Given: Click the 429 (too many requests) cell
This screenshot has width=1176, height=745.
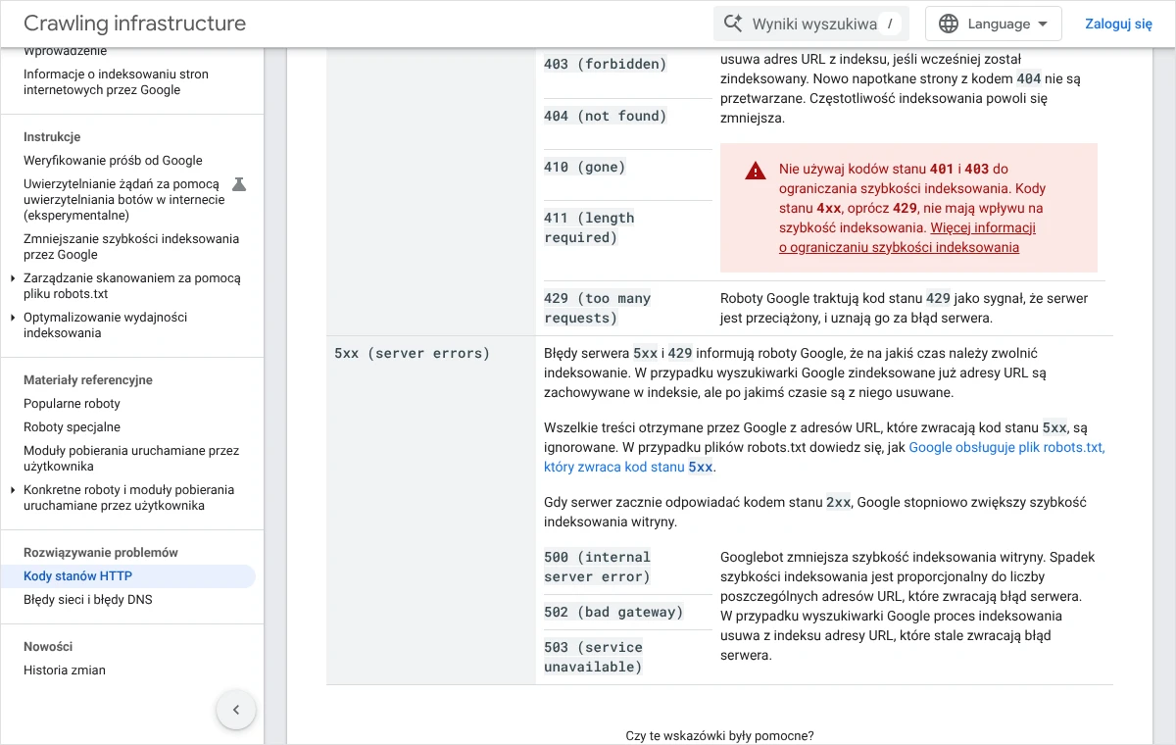Looking at the screenshot, I should (598, 308).
